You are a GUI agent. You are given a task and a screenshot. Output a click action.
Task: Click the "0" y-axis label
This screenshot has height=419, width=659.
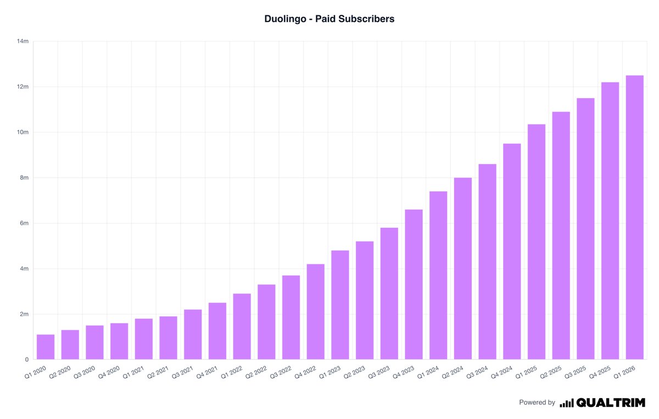pyautogui.click(x=26, y=360)
